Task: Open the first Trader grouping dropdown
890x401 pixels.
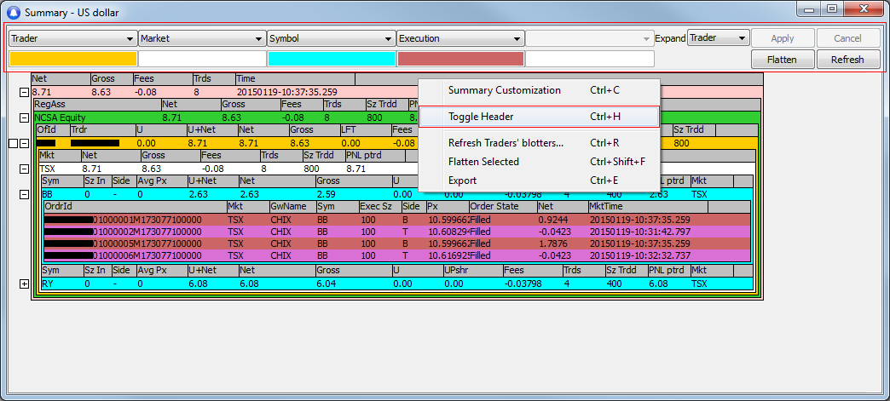Action: pos(72,38)
